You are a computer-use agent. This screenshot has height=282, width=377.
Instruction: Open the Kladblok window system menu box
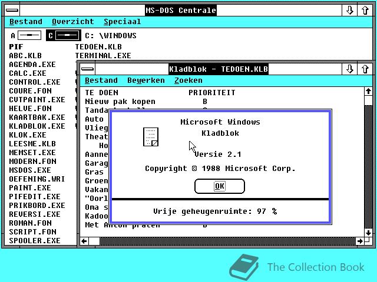(88, 69)
